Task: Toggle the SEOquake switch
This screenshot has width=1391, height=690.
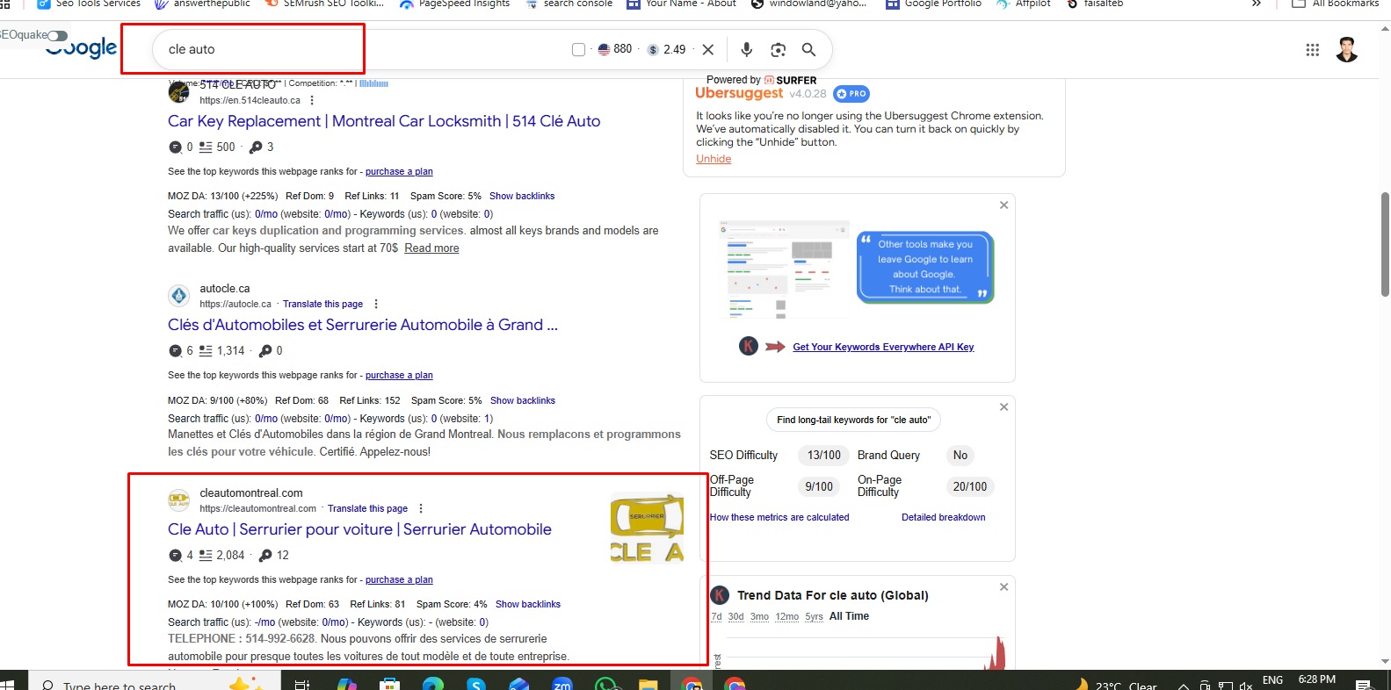Action: pyautogui.click(x=57, y=35)
